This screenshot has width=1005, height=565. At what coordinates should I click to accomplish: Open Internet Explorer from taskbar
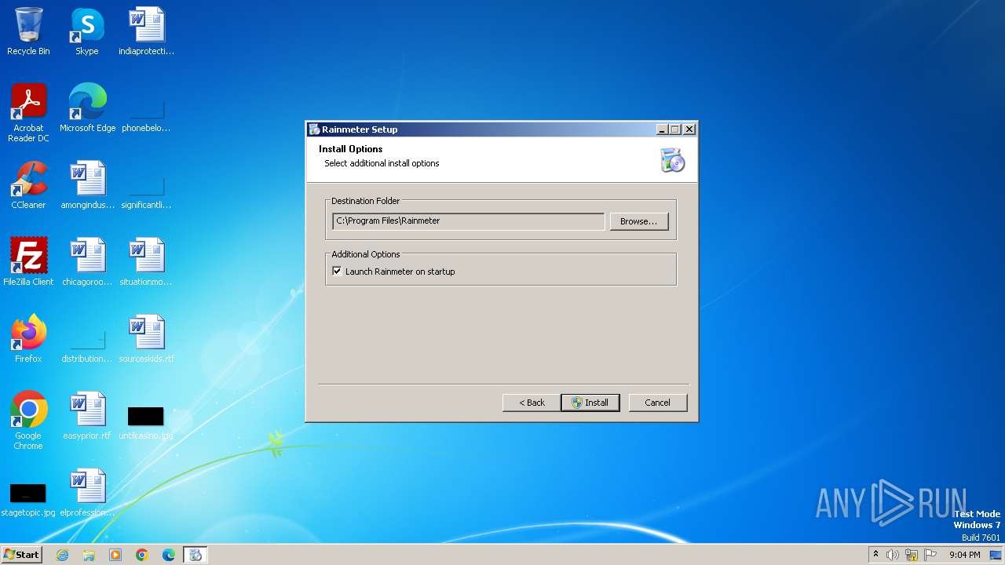[63, 555]
